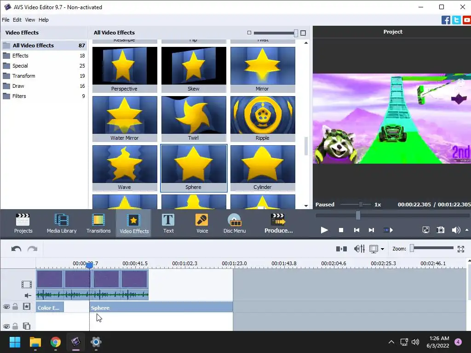Image resolution: width=471 pixels, height=353 pixels.
Task: Select the Filters category folder
Action: [44, 96]
